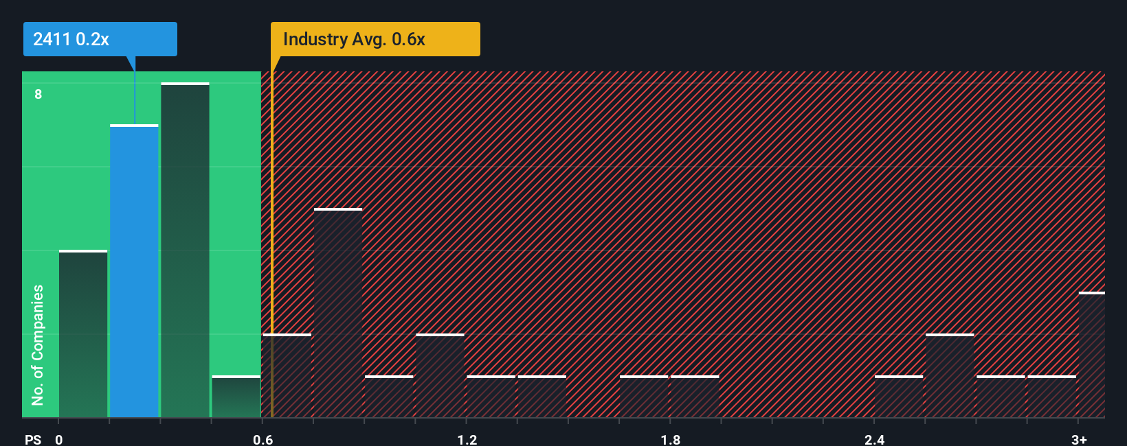Click the short green bar before 0.6

coord(236,397)
